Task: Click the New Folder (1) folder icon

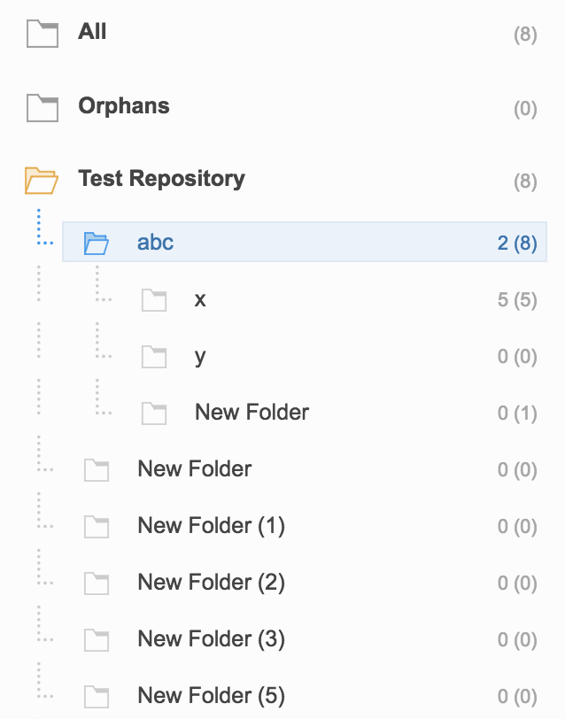Action: 97,526
